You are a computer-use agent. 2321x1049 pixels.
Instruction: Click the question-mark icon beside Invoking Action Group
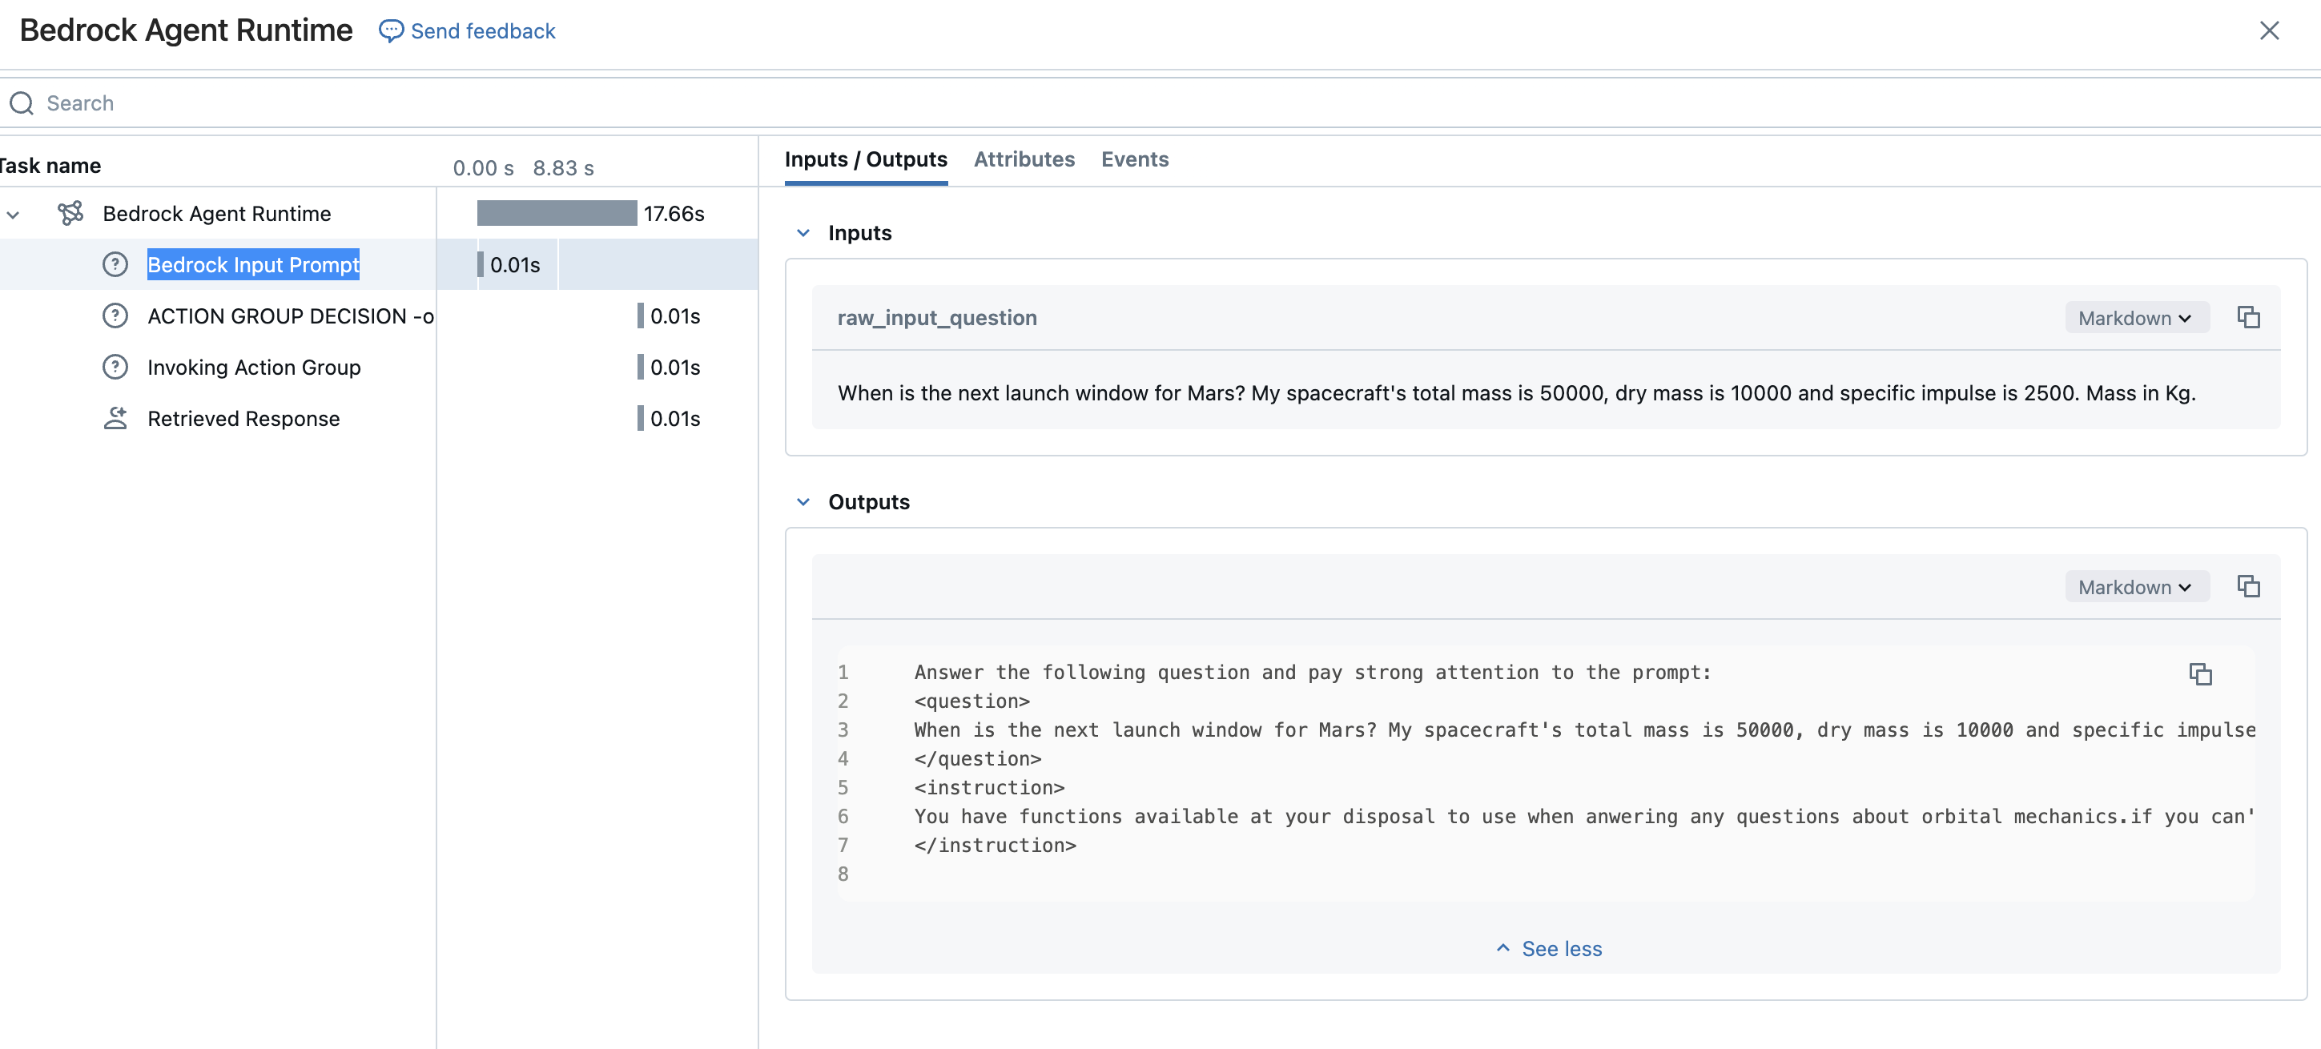click(115, 368)
